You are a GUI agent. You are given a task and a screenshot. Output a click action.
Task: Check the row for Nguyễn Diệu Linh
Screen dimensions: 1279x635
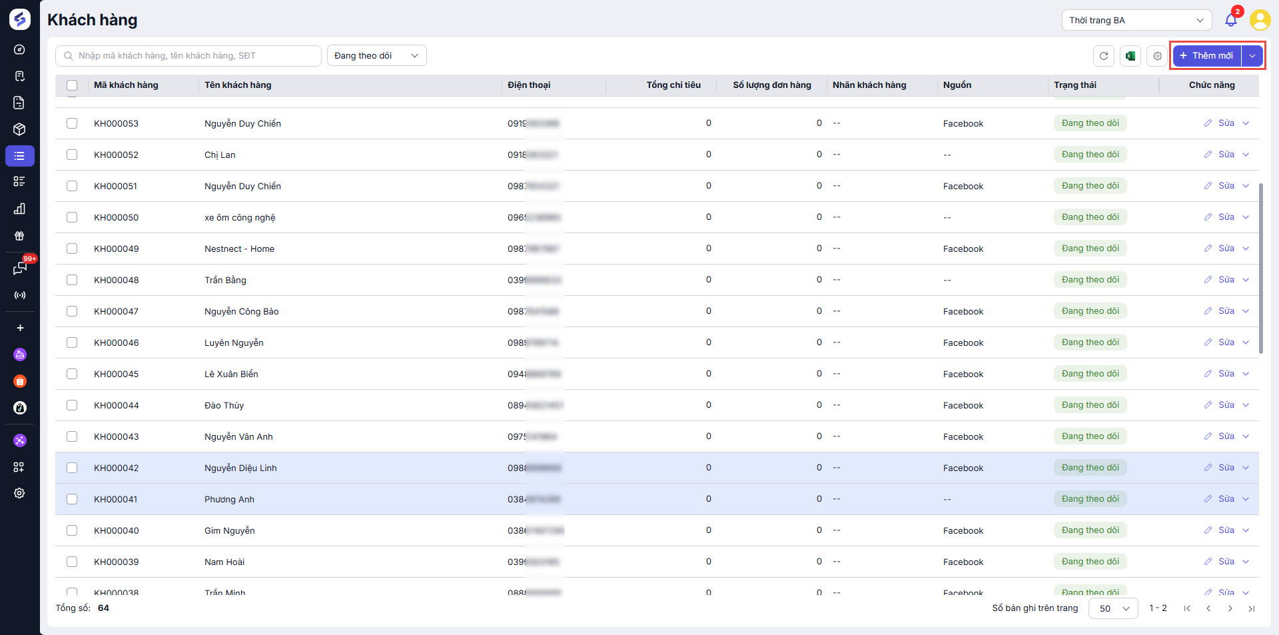click(x=72, y=468)
